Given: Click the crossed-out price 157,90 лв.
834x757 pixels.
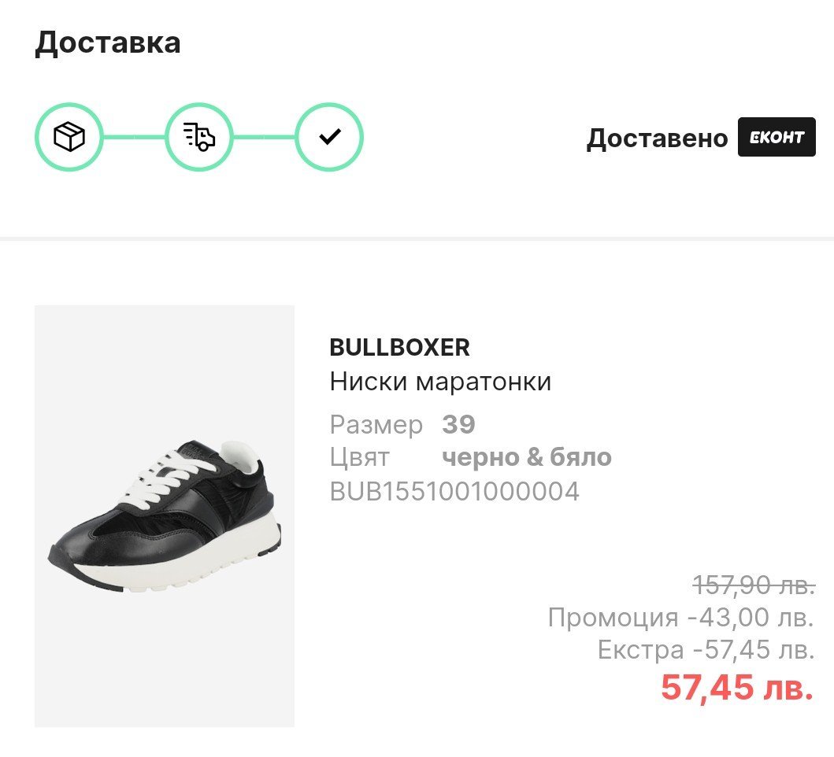Looking at the screenshot, I should [x=754, y=585].
